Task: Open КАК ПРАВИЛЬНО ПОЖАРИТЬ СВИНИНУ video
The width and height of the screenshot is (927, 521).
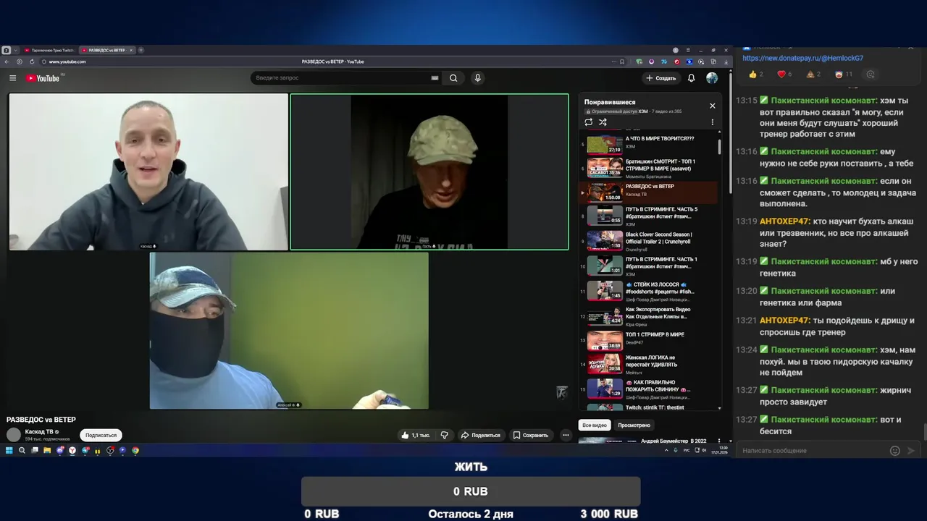Action: (650, 389)
